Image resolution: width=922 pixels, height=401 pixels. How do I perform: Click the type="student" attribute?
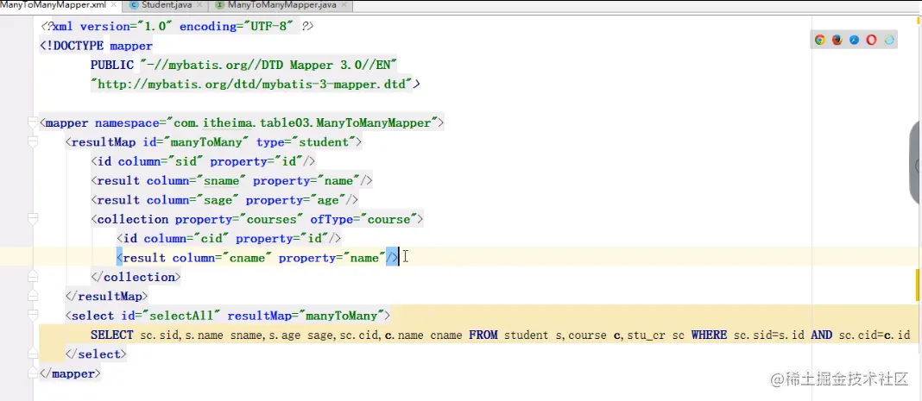(x=306, y=142)
